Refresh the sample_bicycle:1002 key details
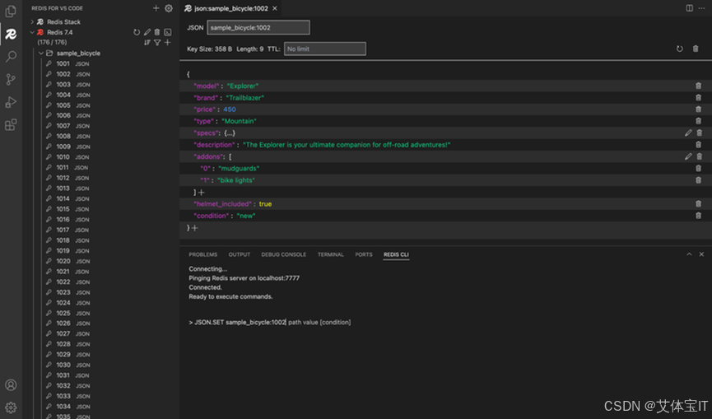This screenshot has width=712, height=419. coord(679,49)
